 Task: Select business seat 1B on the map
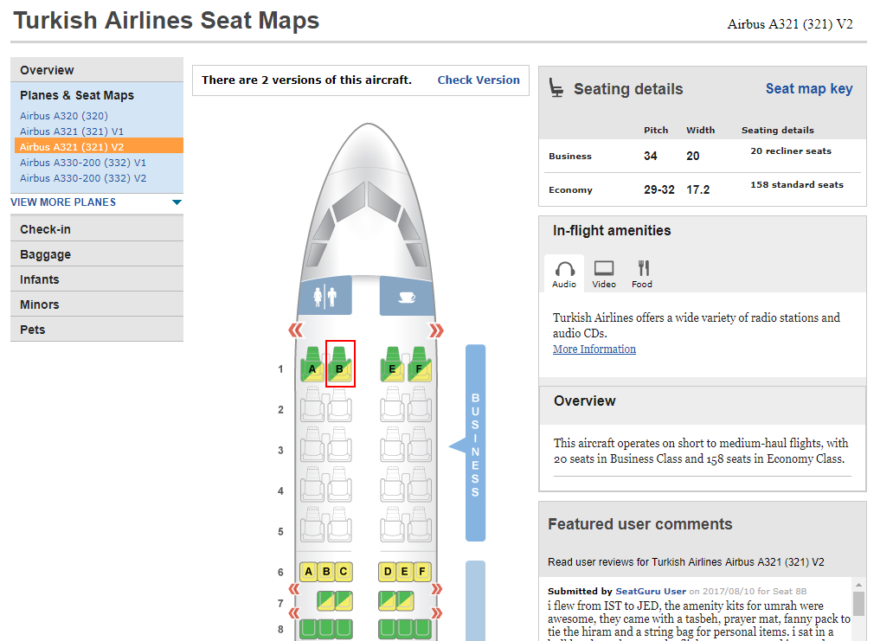(x=340, y=364)
